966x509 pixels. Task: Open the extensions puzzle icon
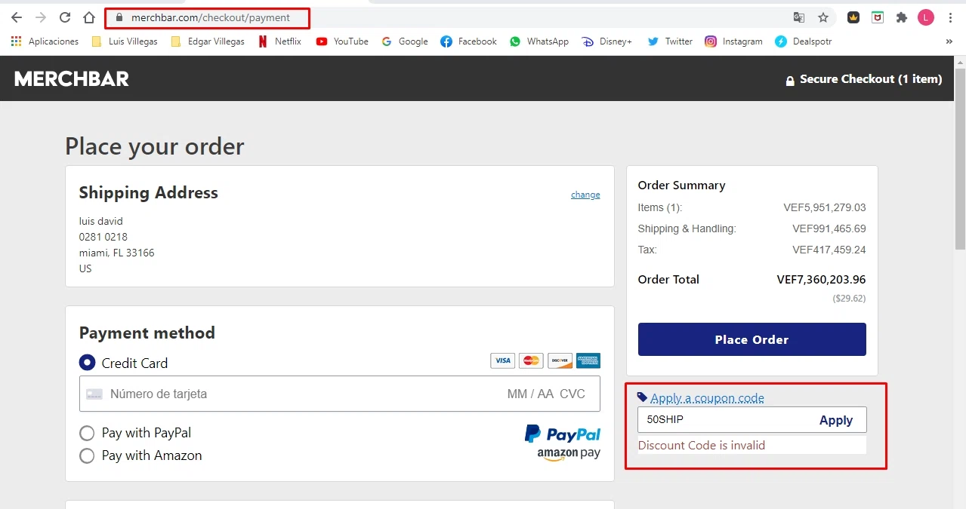[x=901, y=17]
